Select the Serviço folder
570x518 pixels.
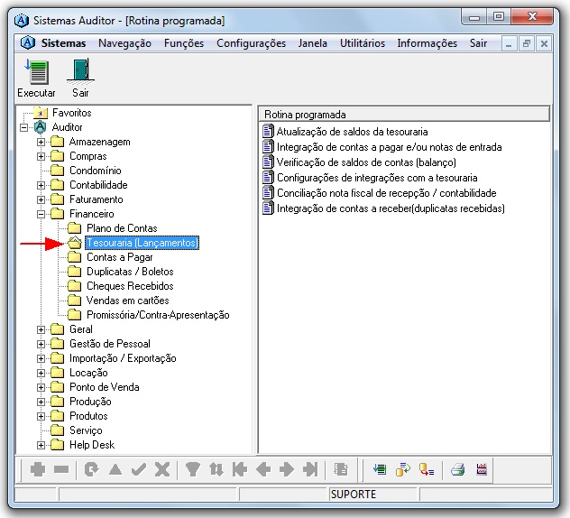point(86,430)
